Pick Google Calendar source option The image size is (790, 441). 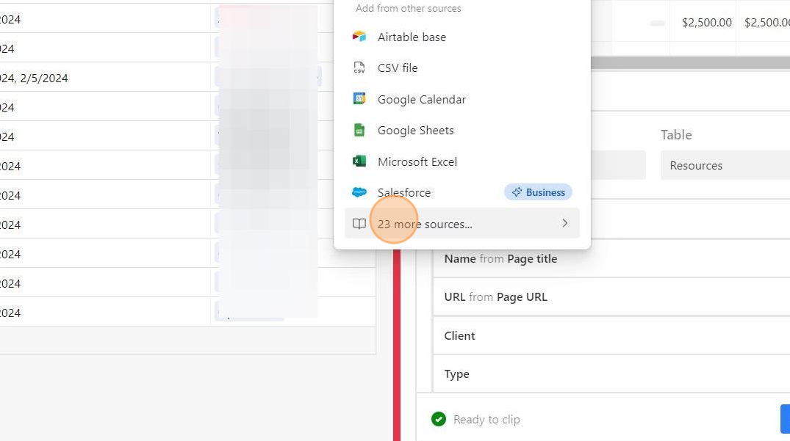pyautogui.click(x=462, y=99)
